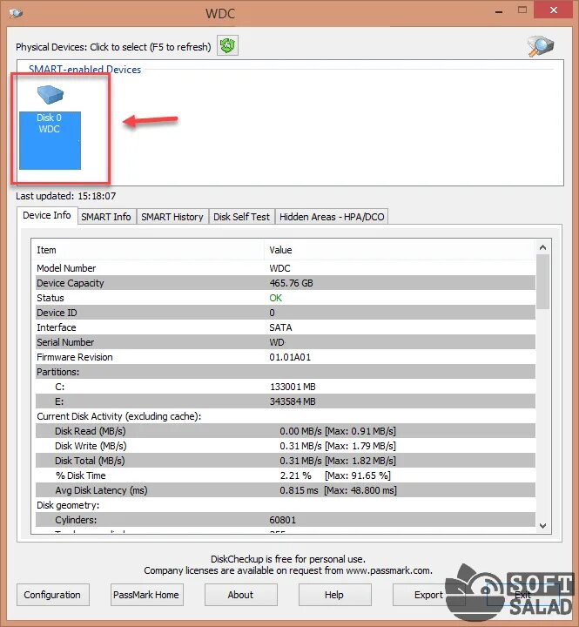This screenshot has height=627, width=579.
Task: Click the scroll up arrow in list
Action: (542, 247)
